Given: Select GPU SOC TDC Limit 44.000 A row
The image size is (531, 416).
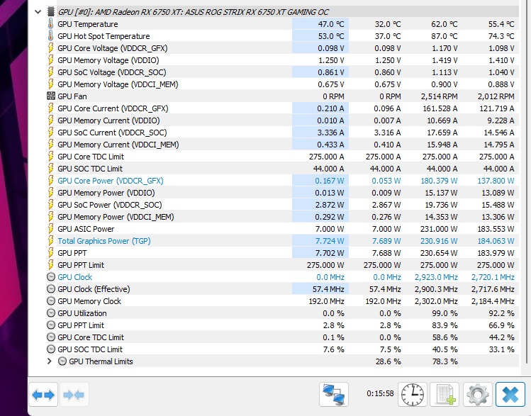Looking at the screenshot, I should (282, 169).
